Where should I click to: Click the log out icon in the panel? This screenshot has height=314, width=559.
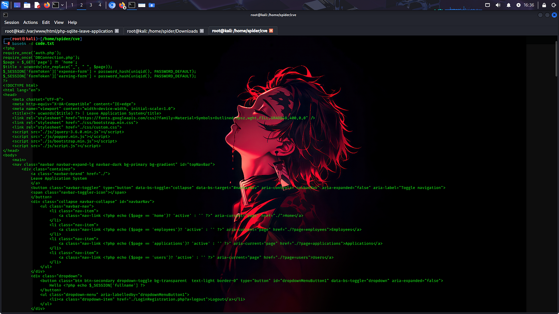553,5
